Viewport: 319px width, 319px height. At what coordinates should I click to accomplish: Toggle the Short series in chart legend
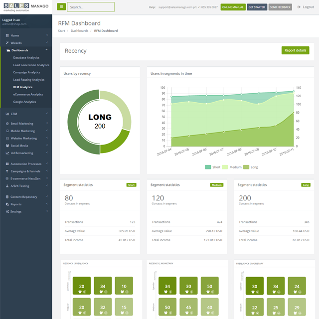click(213, 167)
